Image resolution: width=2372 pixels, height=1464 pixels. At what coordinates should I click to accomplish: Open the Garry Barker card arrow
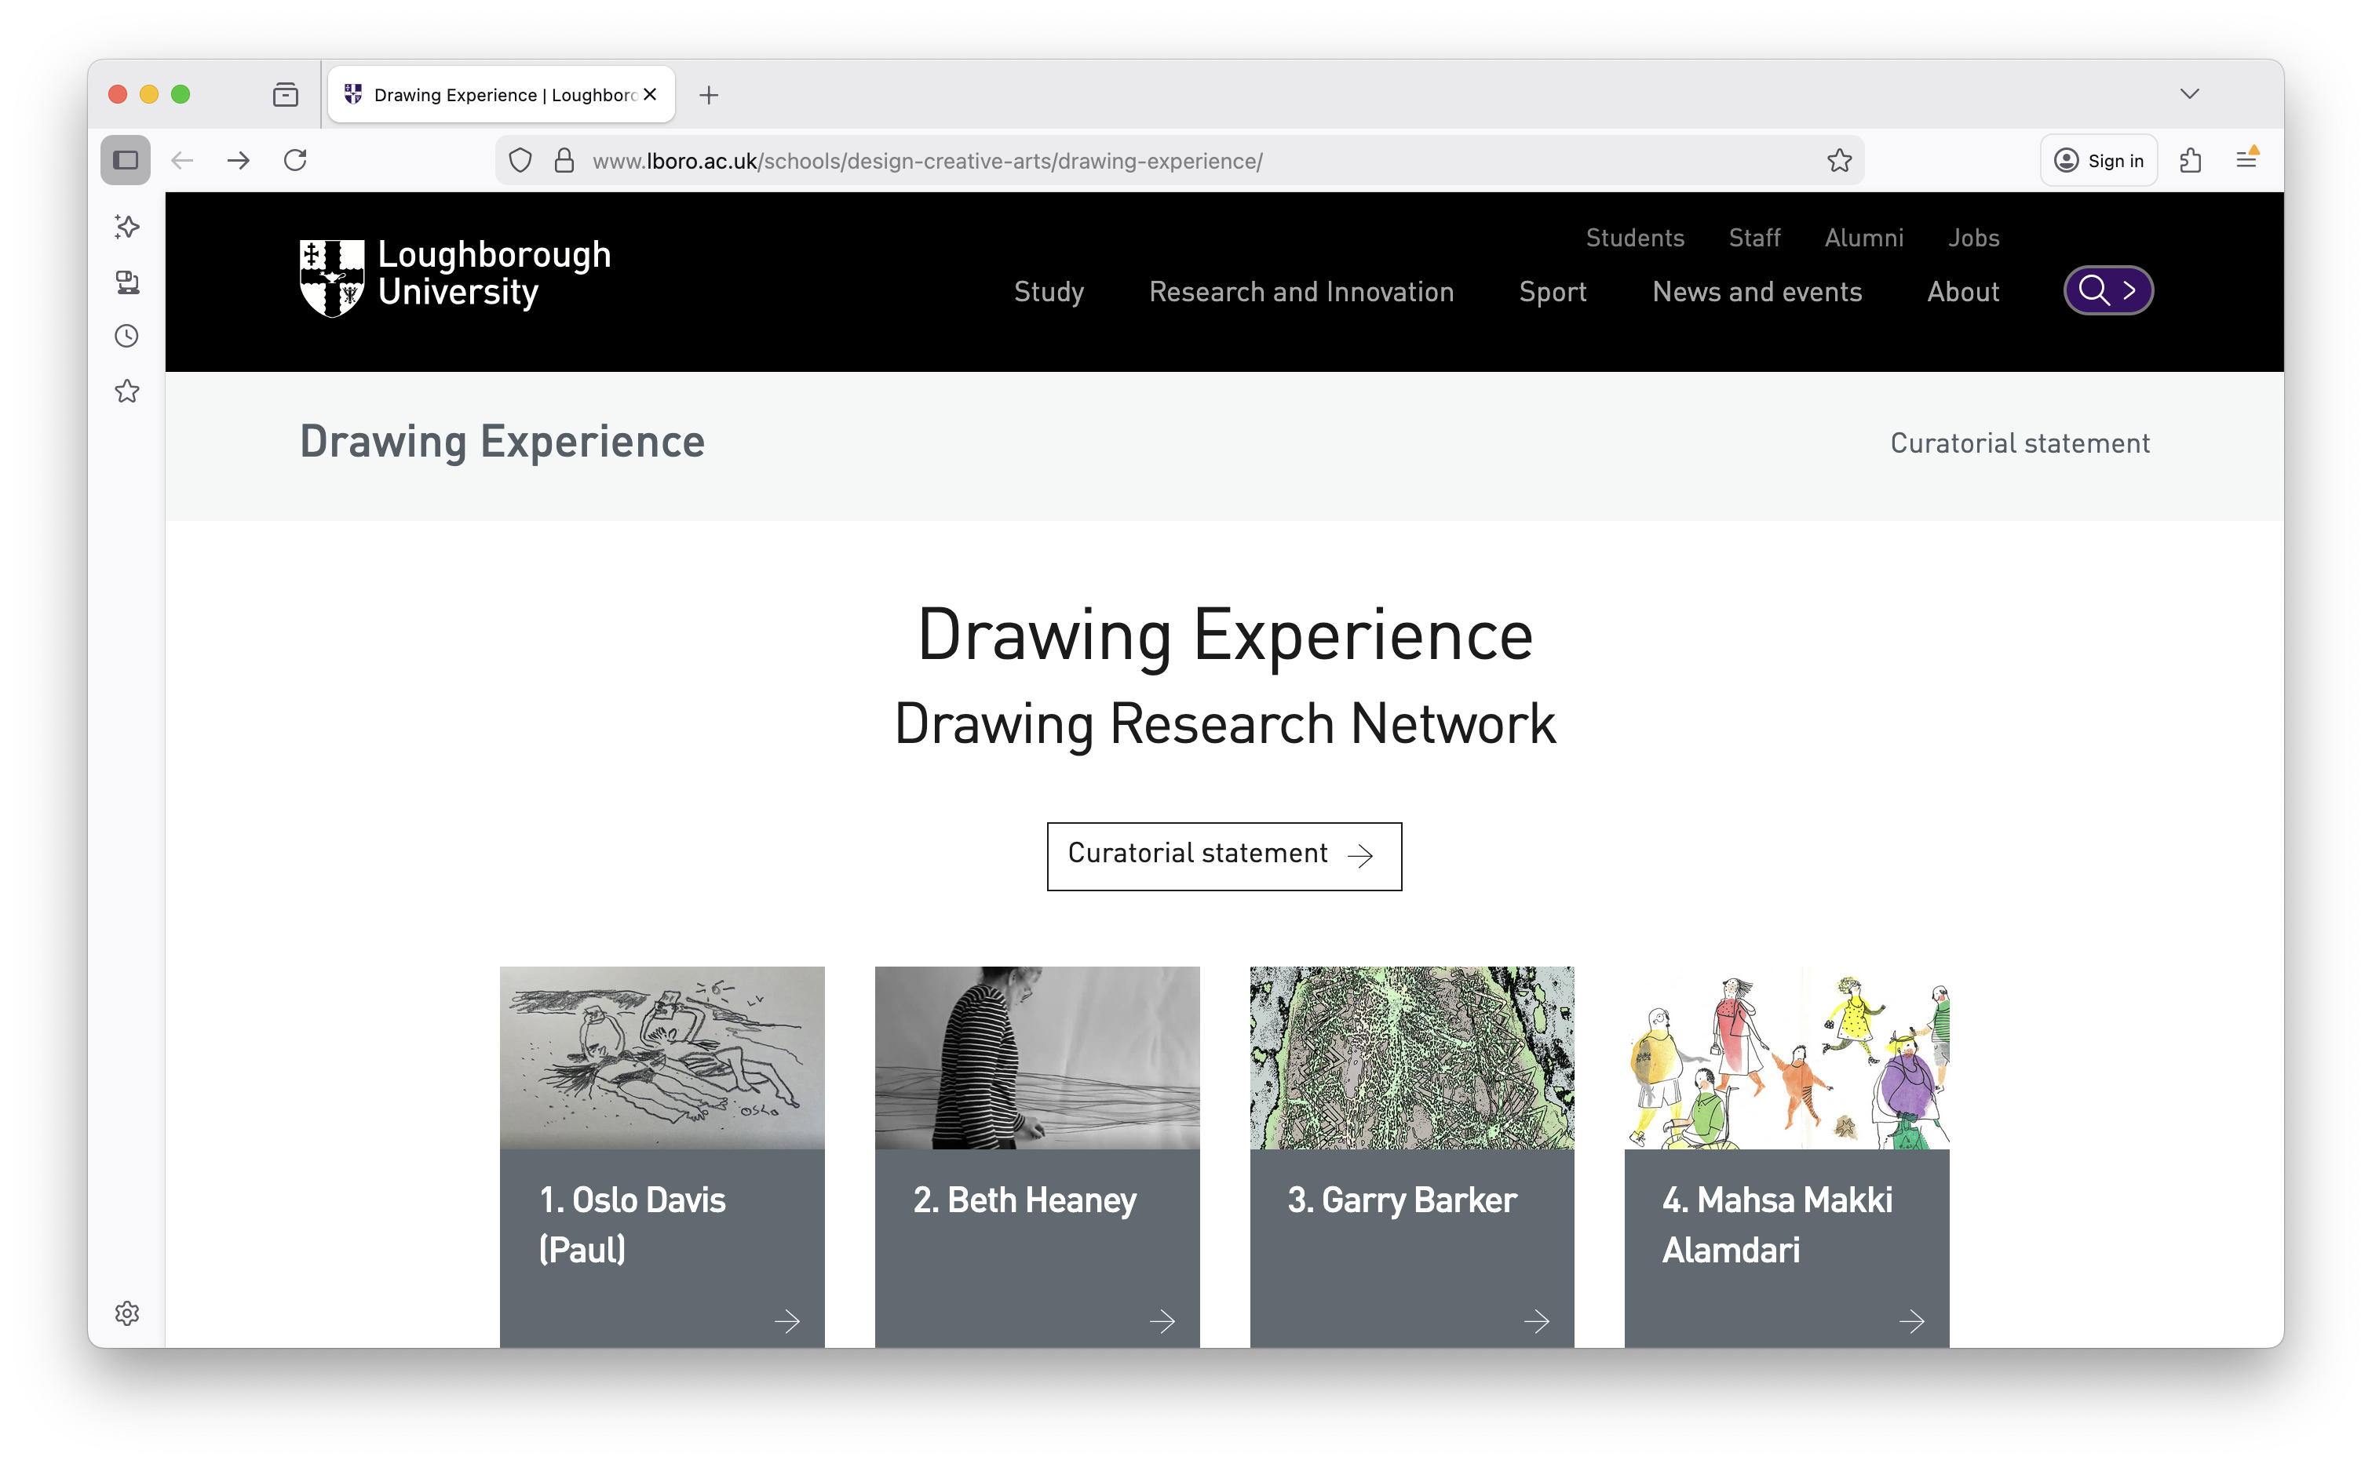[x=1536, y=1320]
